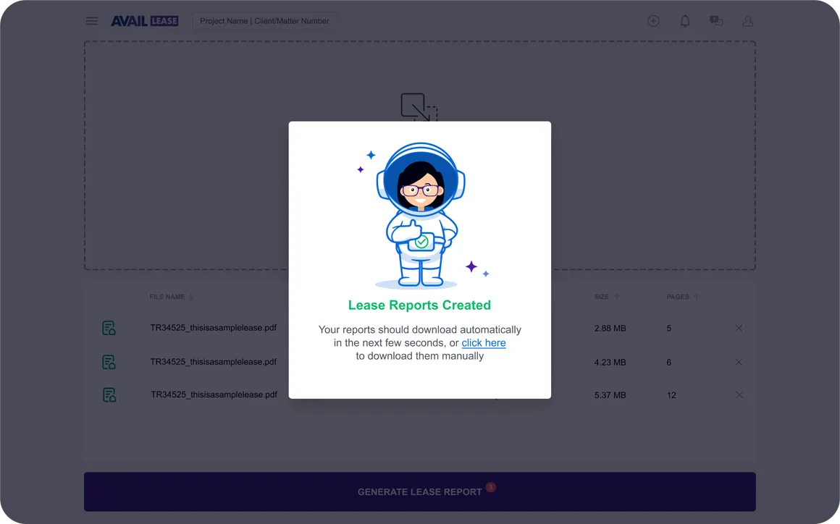Open notifications via the bell icon
This screenshot has width=840, height=524.
click(x=684, y=21)
